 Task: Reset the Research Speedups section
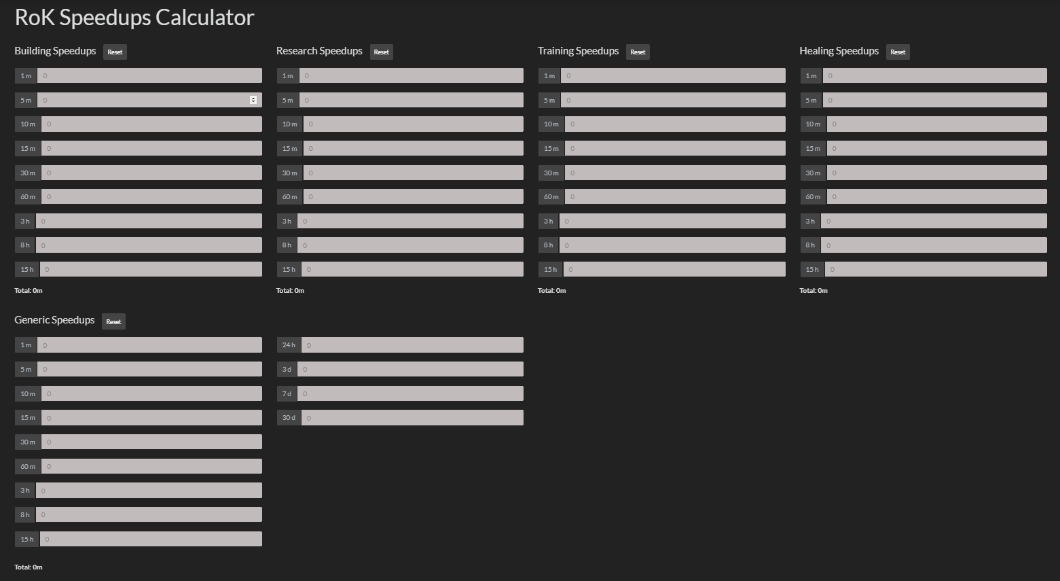(382, 52)
